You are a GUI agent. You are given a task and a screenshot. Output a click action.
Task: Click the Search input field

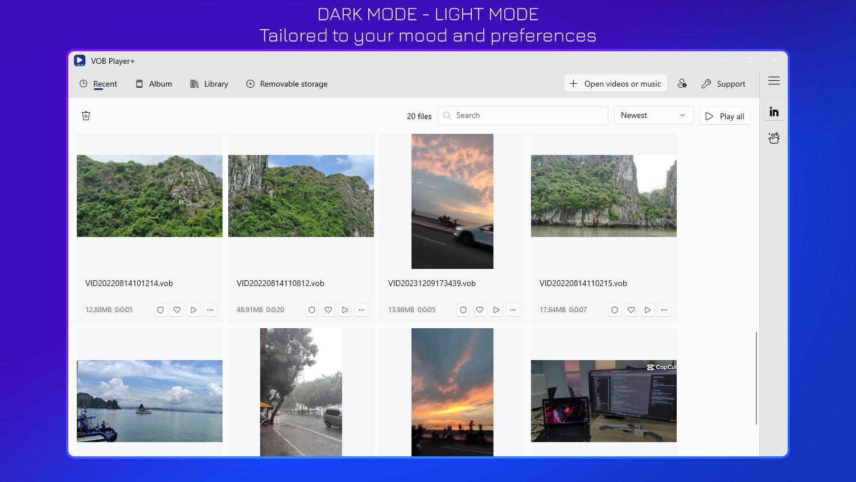(522, 116)
